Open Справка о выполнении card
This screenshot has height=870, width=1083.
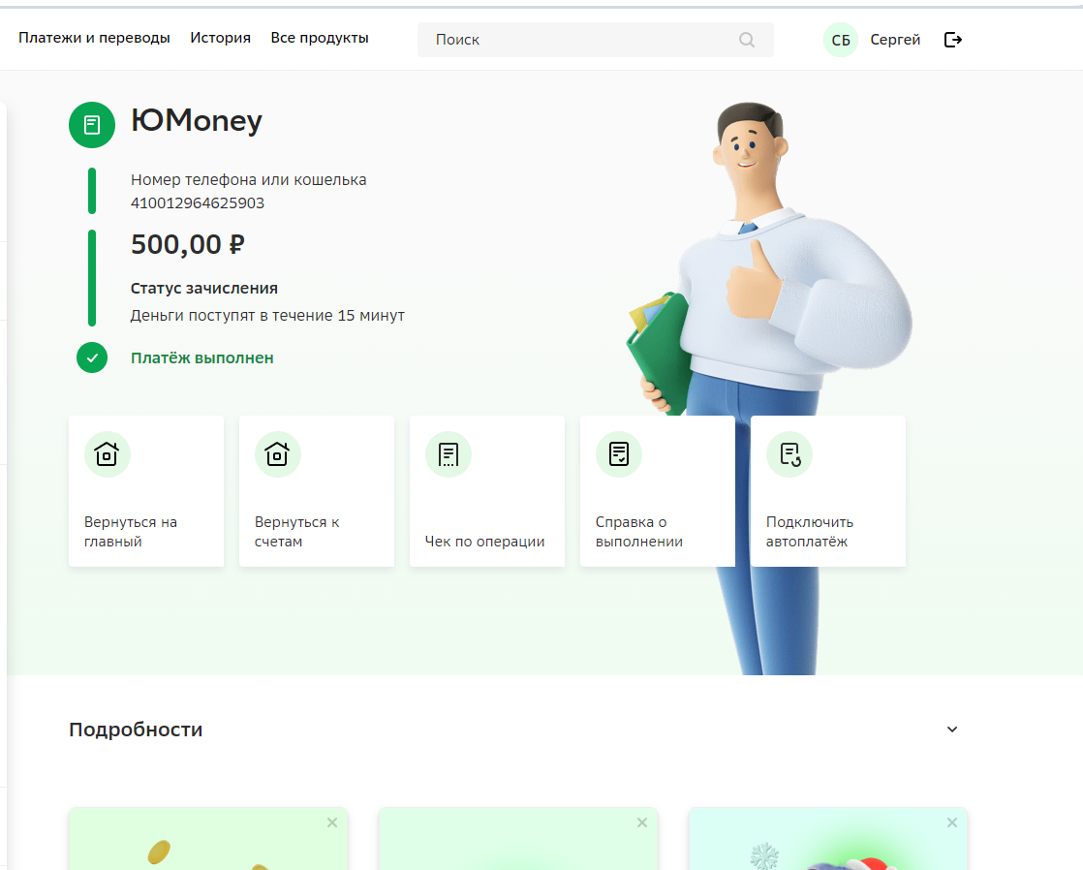658,491
